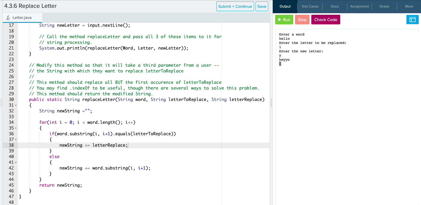Open the More tab
The image size is (421, 205).
click(x=409, y=6)
